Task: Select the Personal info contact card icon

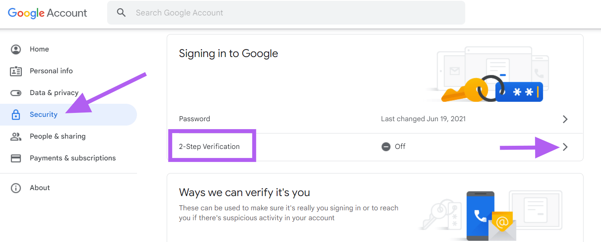Action: click(x=16, y=71)
